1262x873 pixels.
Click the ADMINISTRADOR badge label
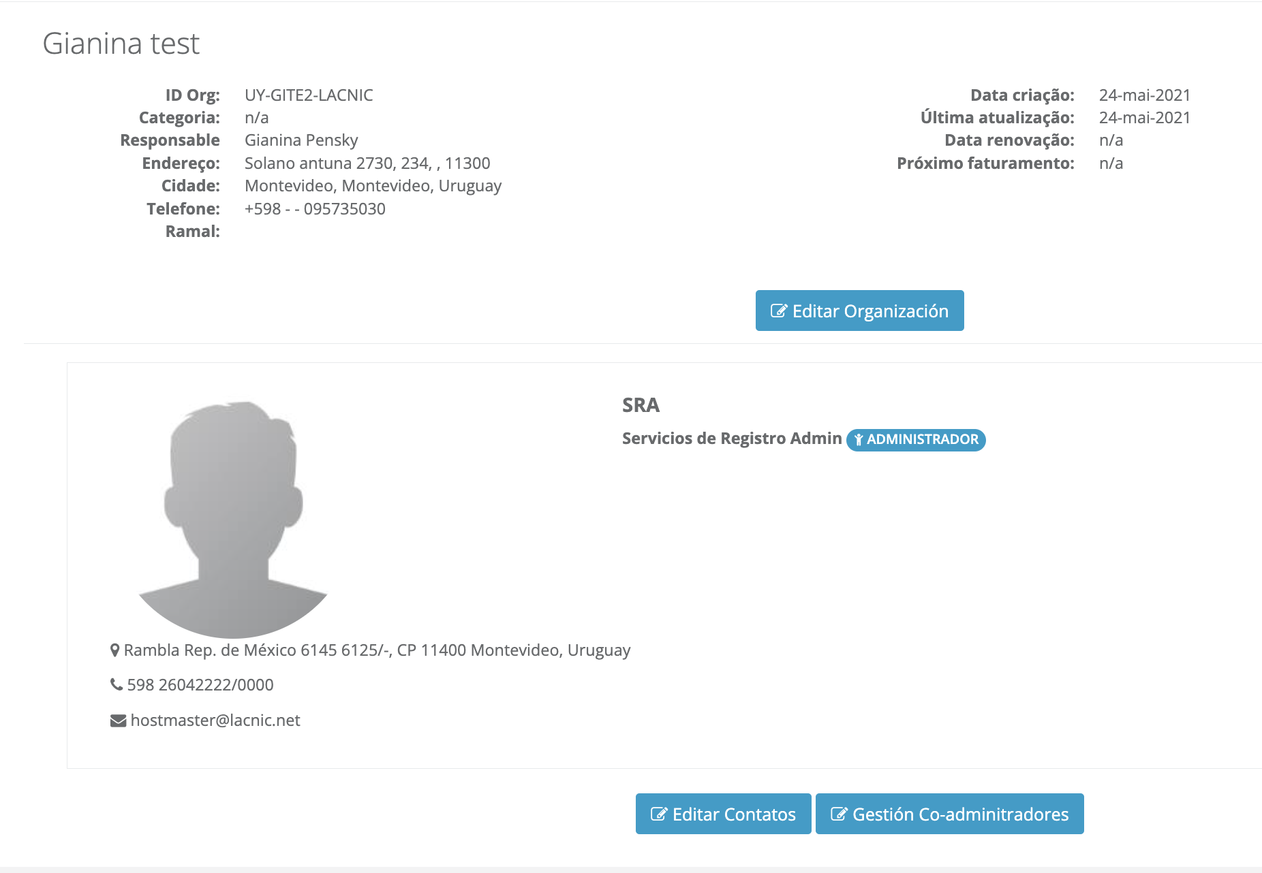tap(922, 439)
